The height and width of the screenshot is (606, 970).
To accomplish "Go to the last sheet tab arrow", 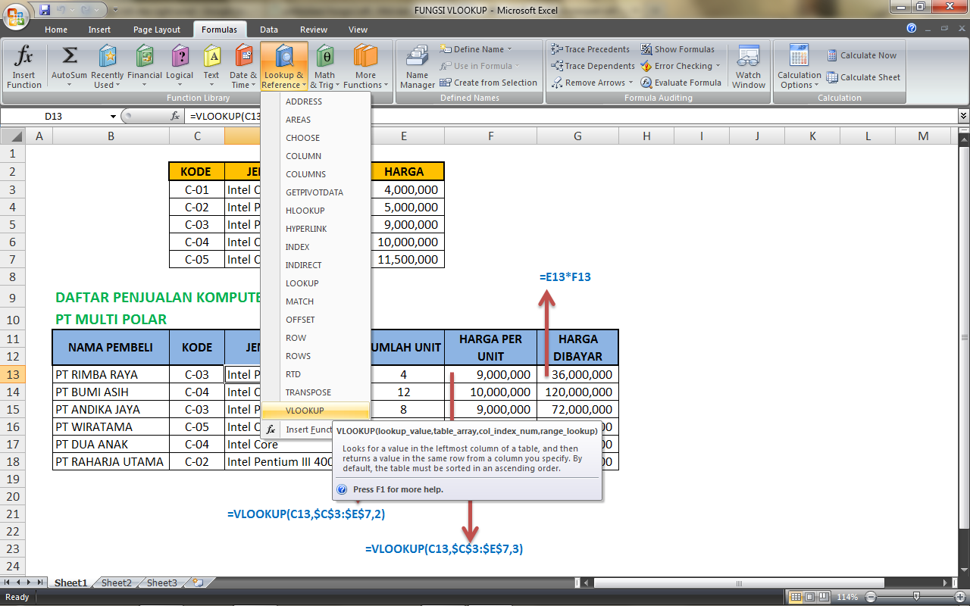I will pos(39,583).
